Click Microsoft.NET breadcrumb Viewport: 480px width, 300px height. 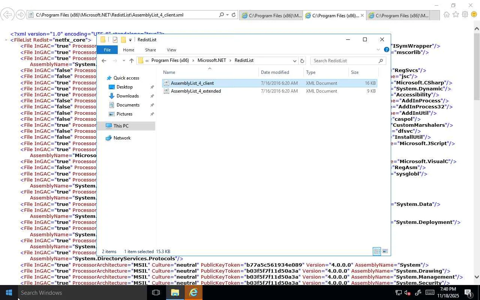(212, 60)
